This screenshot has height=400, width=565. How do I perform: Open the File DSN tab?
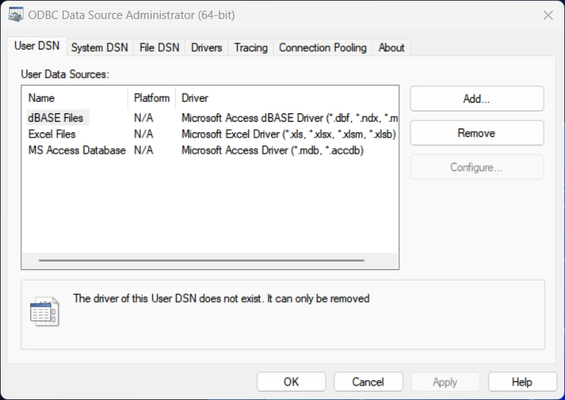pyautogui.click(x=159, y=47)
